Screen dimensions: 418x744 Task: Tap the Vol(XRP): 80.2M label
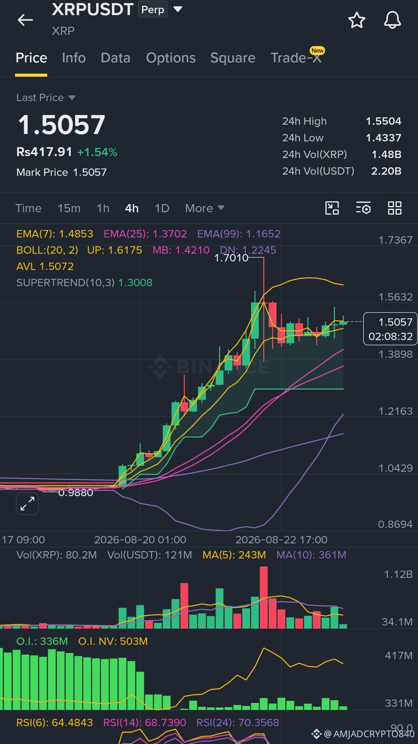pyautogui.click(x=57, y=555)
